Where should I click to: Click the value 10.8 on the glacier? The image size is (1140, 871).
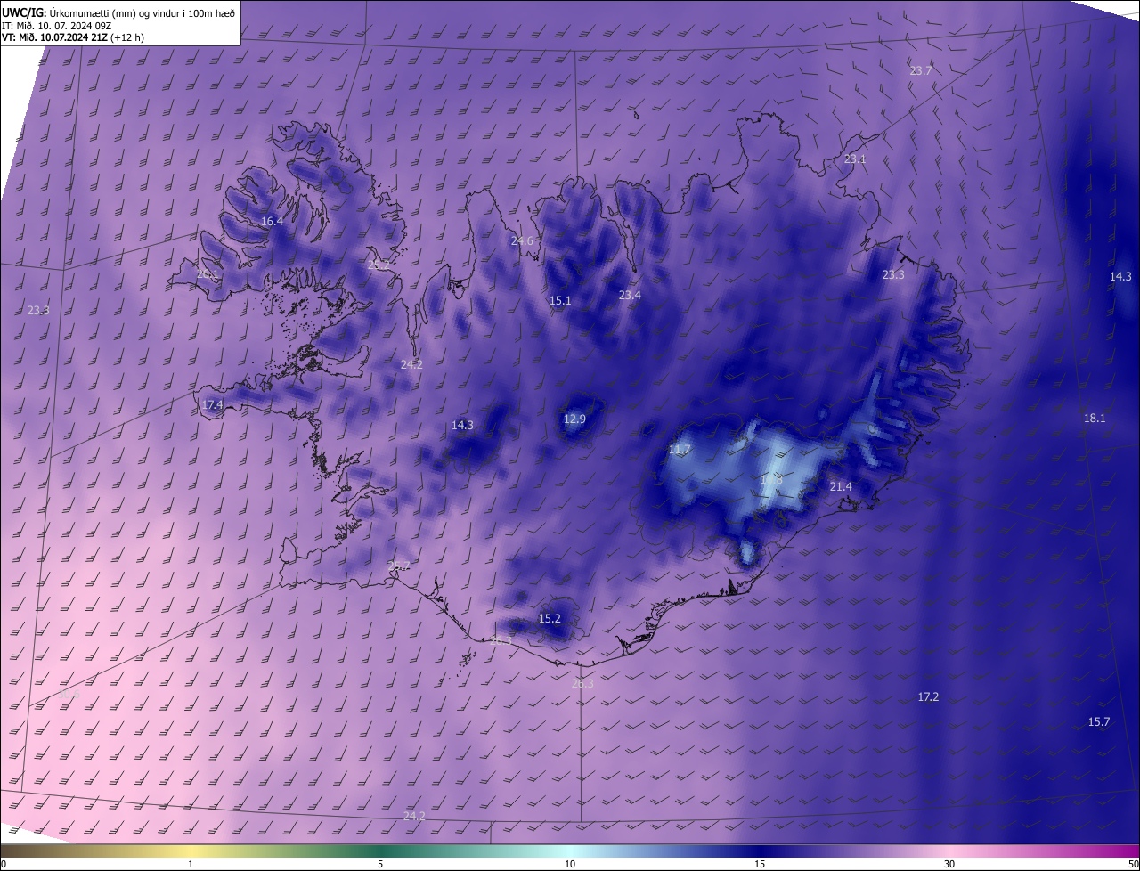771,479
